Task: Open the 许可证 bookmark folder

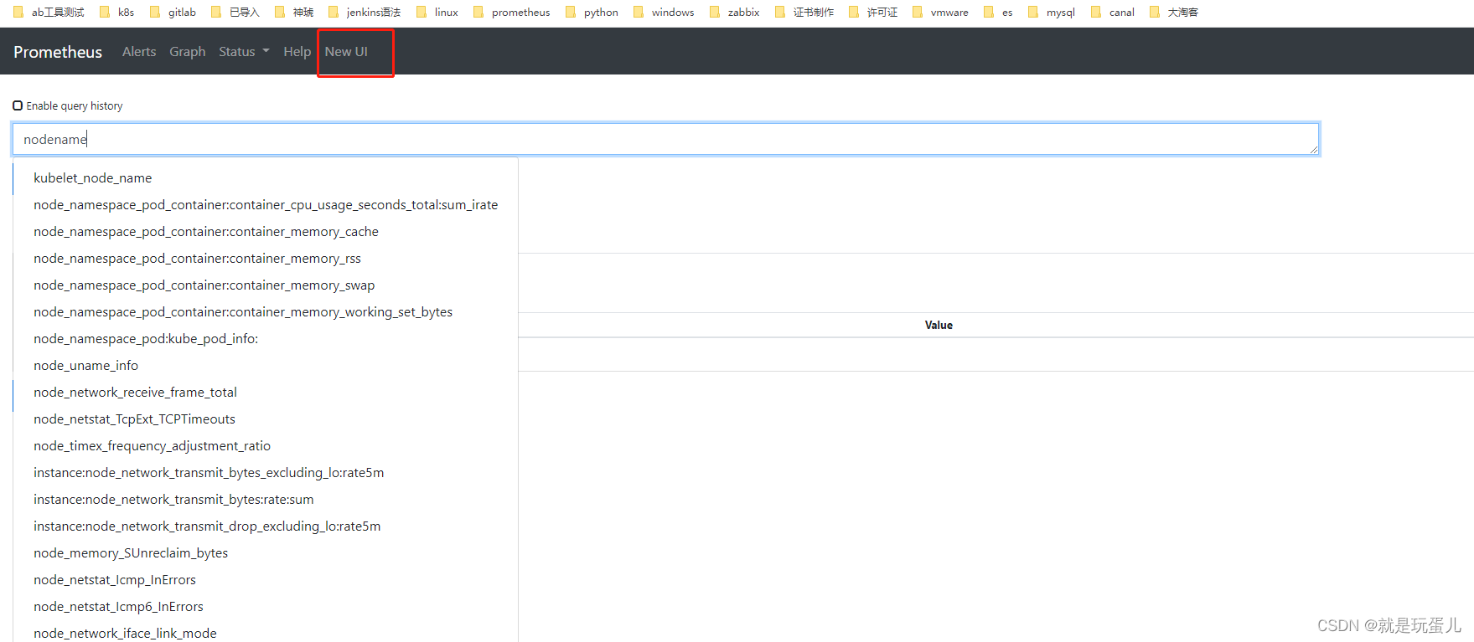Action: click(x=873, y=12)
